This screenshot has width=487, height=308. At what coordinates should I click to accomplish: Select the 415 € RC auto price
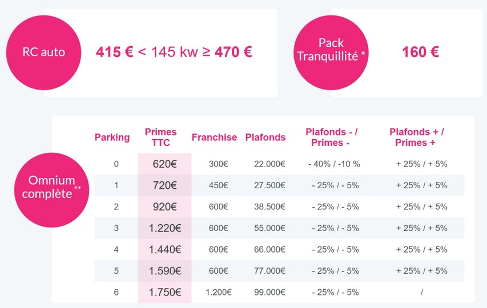(115, 52)
